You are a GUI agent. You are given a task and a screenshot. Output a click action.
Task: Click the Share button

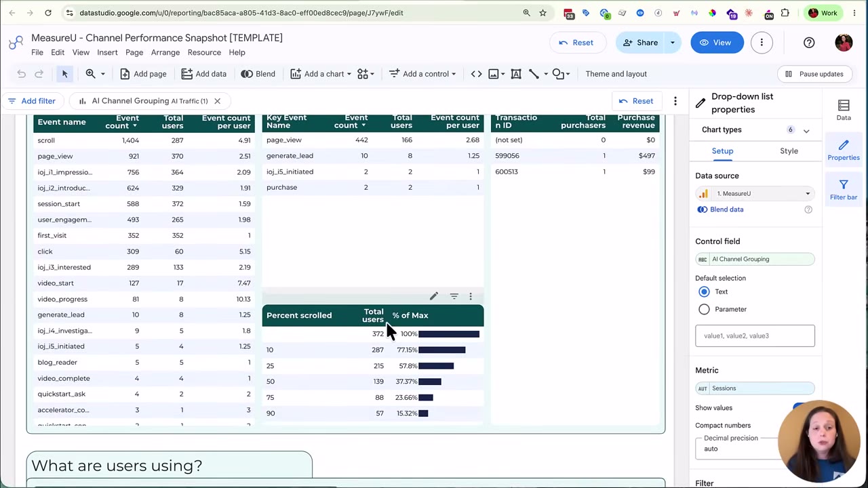(640, 43)
